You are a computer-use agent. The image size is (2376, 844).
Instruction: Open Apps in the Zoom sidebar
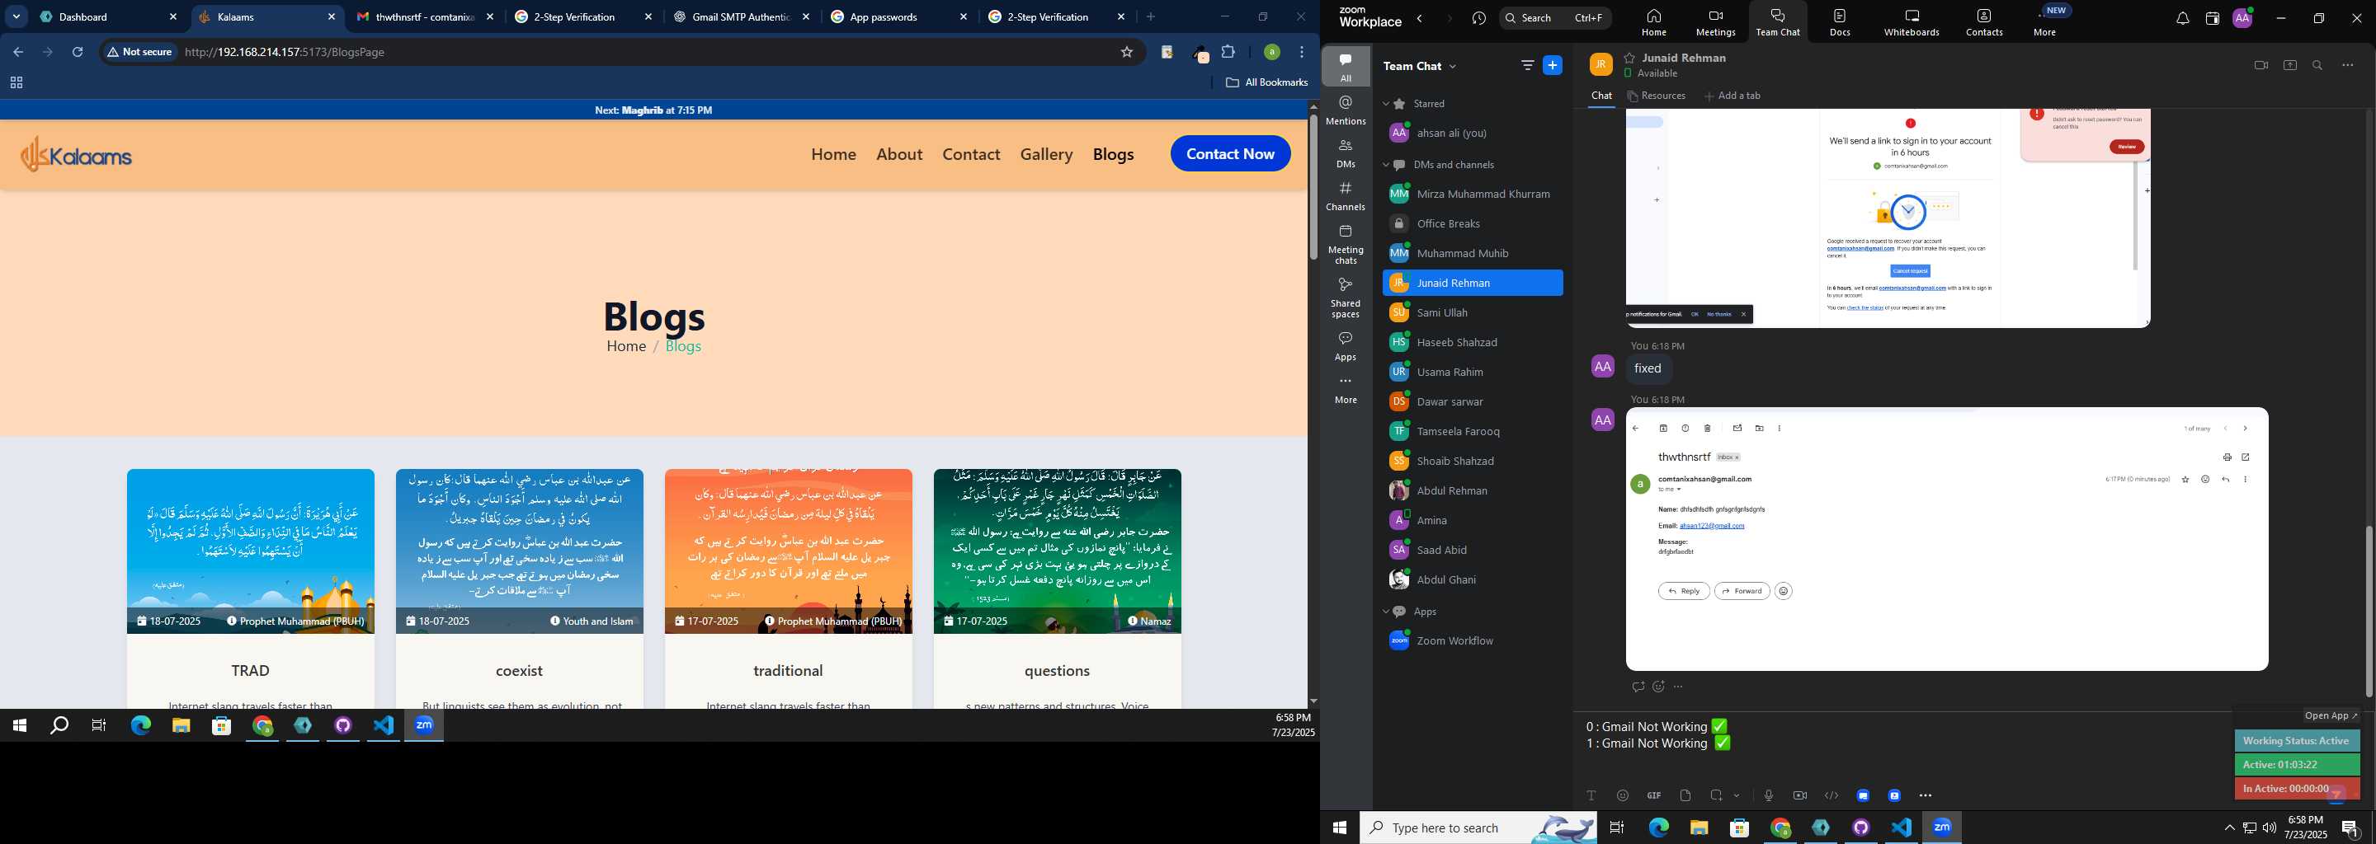coord(1346,346)
